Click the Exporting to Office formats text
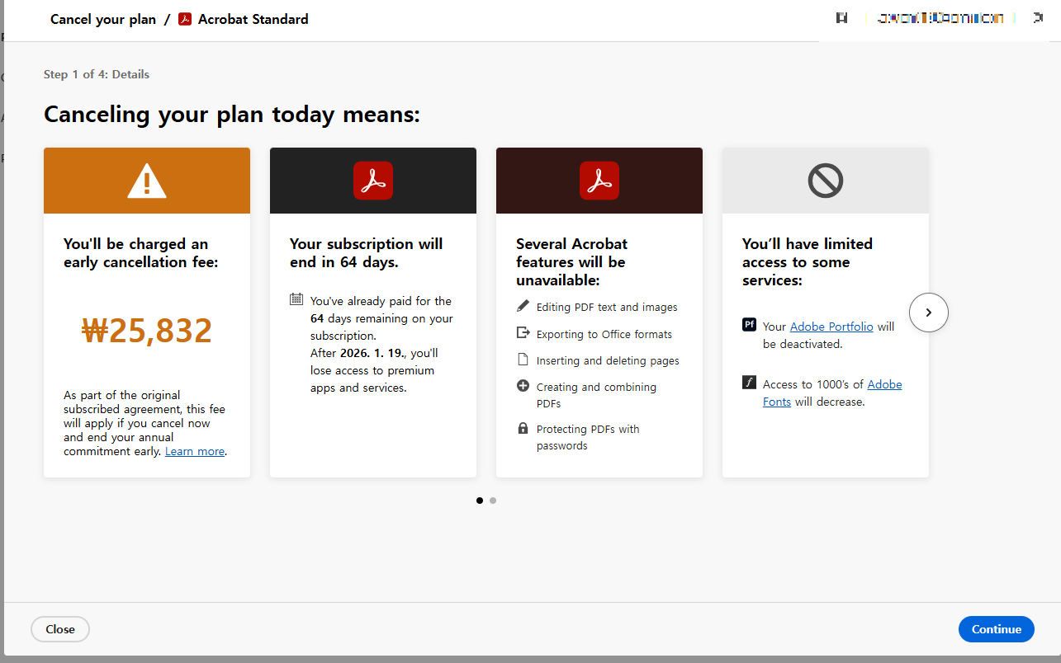Image resolution: width=1061 pixels, height=663 pixels. (x=604, y=334)
